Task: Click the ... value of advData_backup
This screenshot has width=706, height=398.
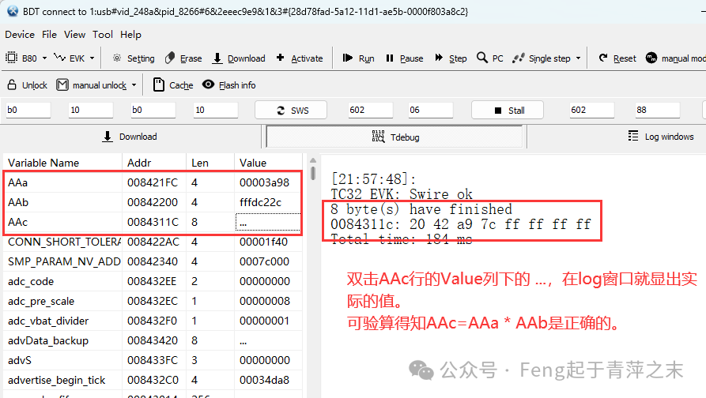Action: tap(244, 341)
